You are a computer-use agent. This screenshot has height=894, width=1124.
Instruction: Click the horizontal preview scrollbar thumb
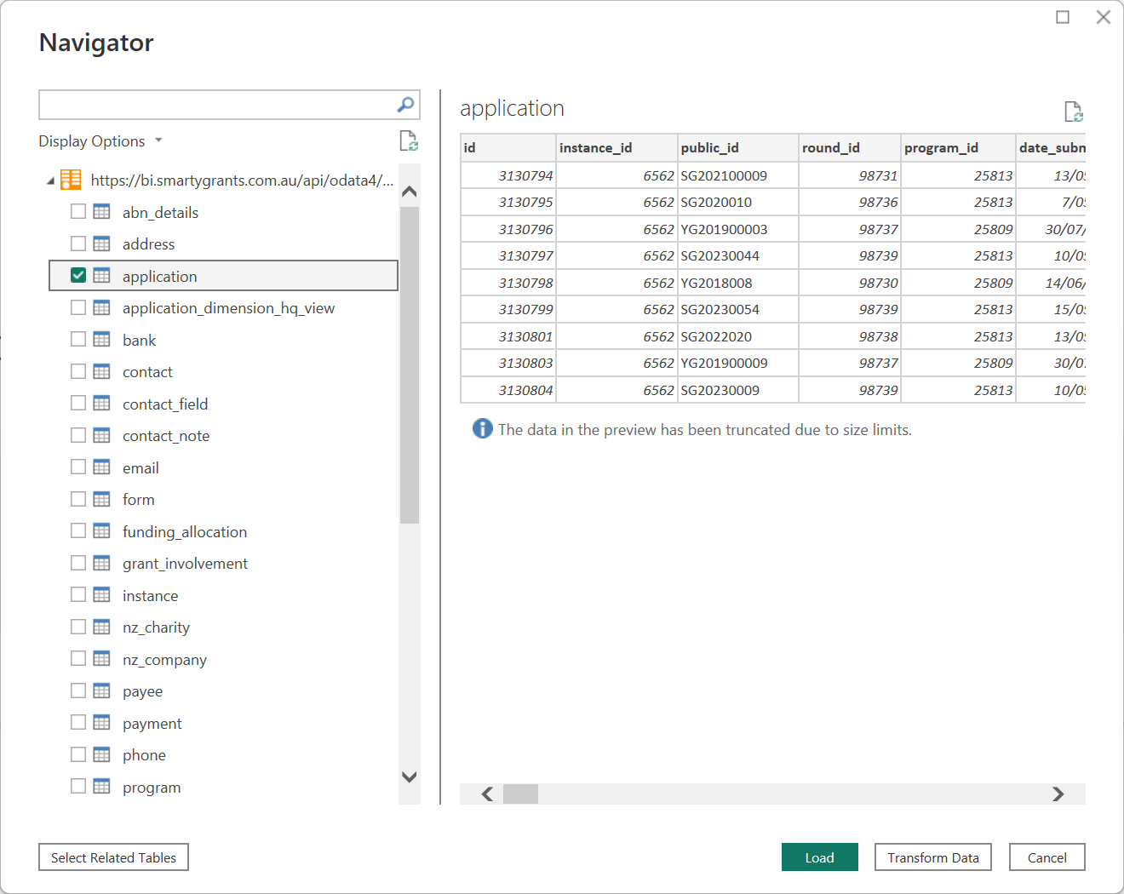520,794
